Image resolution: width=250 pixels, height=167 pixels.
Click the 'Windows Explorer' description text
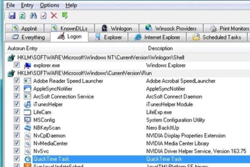click(166, 66)
